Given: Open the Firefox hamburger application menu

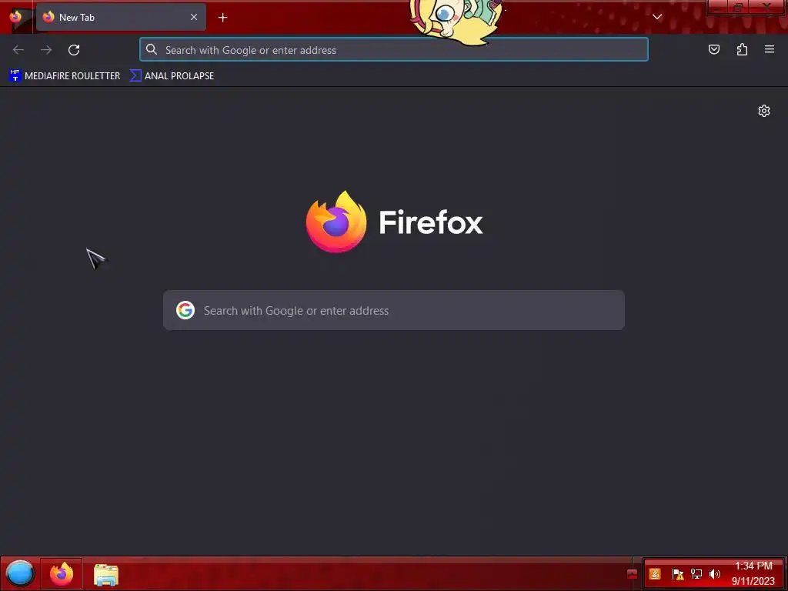Looking at the screenshot, I should pos(770,49).
